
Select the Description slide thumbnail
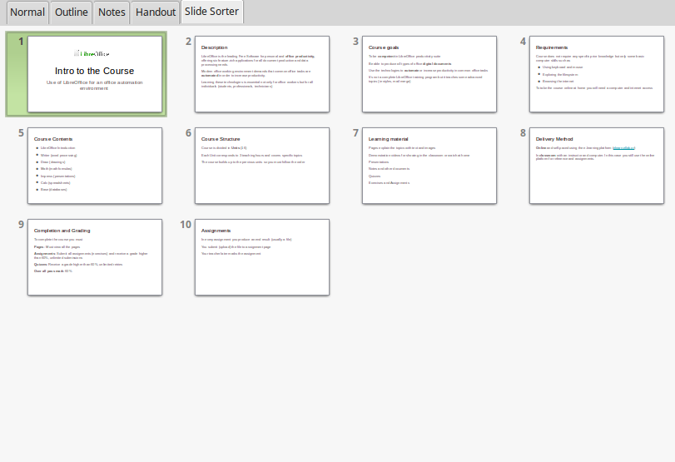click(x=262, y=74)
